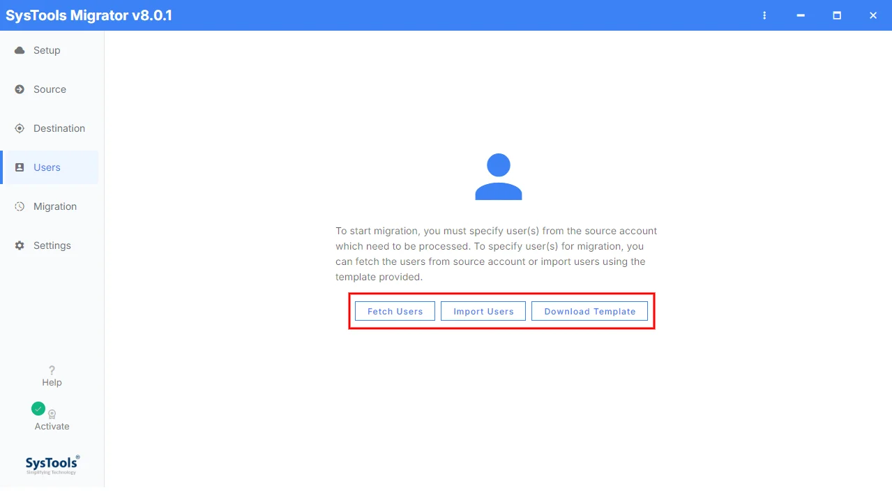Click the 'To start migration' instruction paragraph
The width and height of the screenshot is (892, 502).
pos(497,254)
